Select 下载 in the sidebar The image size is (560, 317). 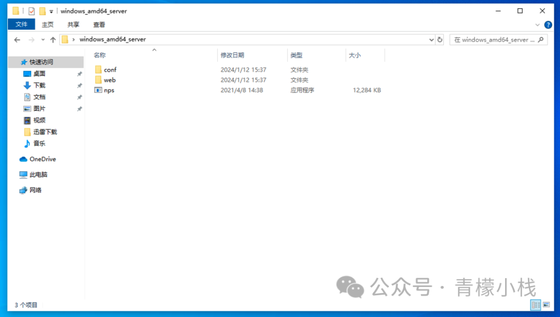[x=39, y=85]
